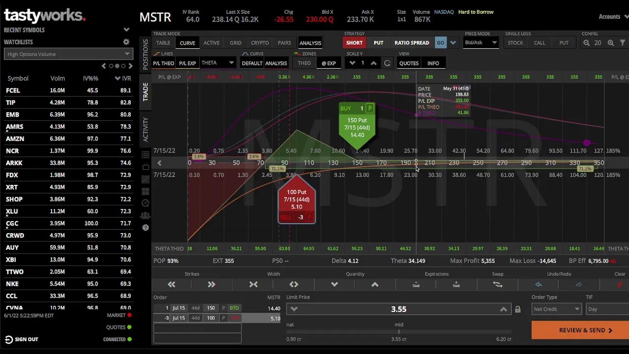Toggle the Analysis curve button
Image resolution: width=629 pixels, height=354 pixels.
[276, 63]
